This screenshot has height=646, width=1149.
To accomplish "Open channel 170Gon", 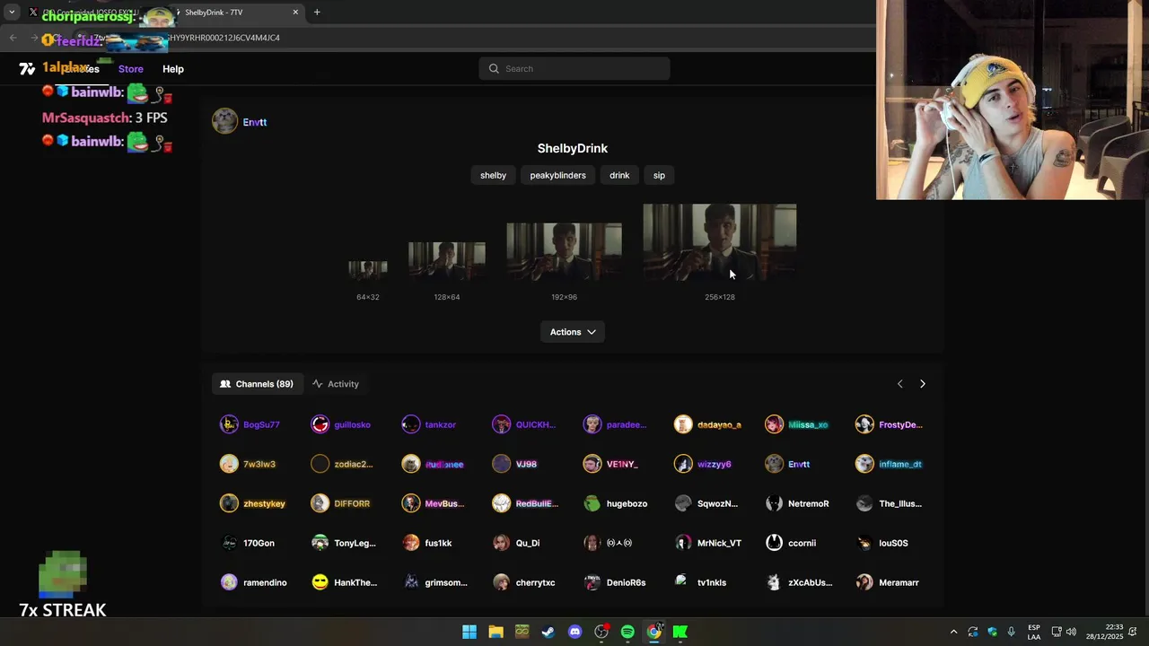I will point(247,543).
